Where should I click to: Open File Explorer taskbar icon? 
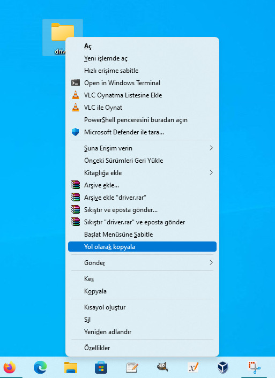[71, 368]
